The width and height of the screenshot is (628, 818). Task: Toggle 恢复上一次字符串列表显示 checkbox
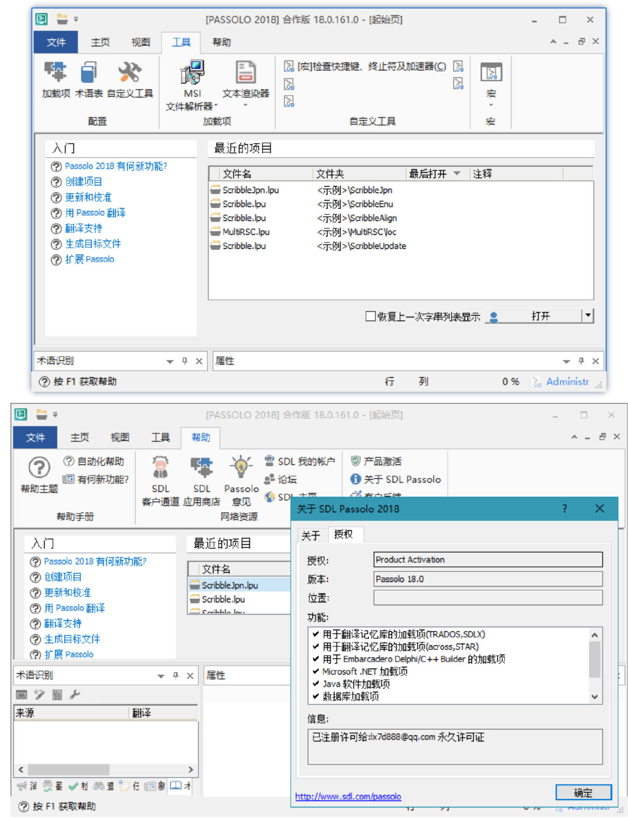tap(370, 316)
